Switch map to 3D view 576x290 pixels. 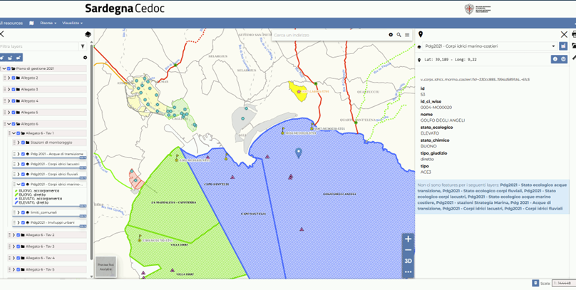(x=408, y=261)
